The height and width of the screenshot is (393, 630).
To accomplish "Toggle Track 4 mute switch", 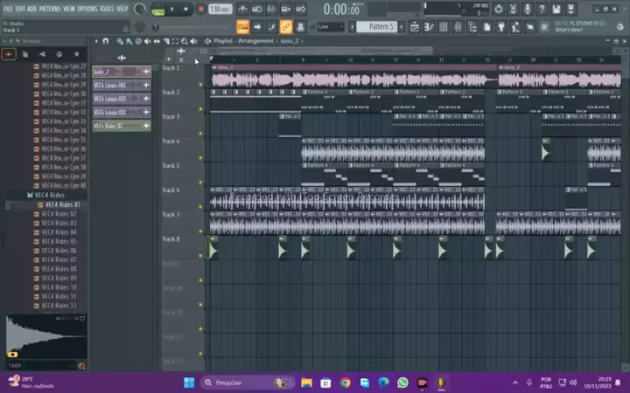I will [200, 157].
